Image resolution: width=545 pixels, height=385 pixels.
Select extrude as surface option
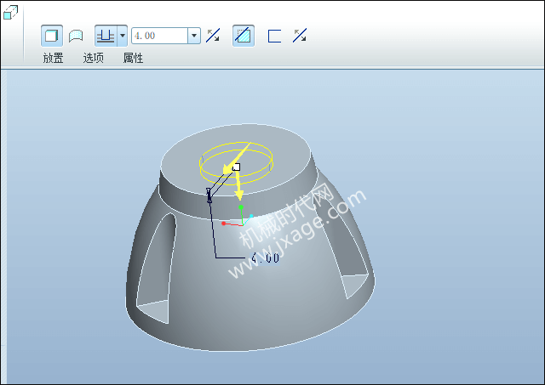coord(76,36)
